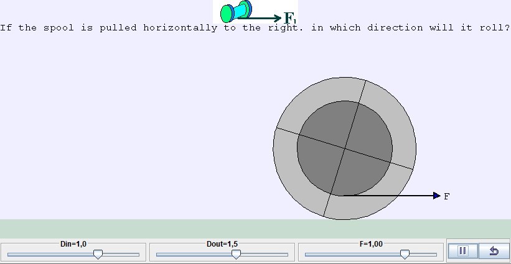This screenshot has width=511, height=264.
Task: Pause the spool simulation
Action: pos(462,251)
